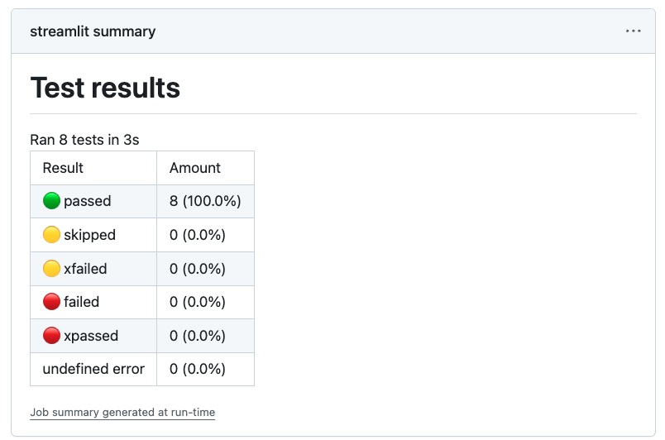
Task: Click the undefined error amount cell
Action: click(198, 369)
